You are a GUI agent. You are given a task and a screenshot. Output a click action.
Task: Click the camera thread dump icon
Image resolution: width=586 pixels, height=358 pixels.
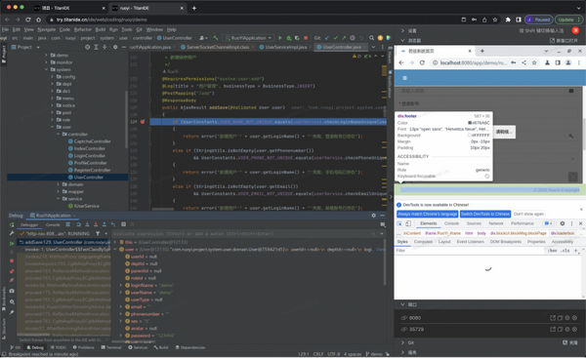click(12, 291)
